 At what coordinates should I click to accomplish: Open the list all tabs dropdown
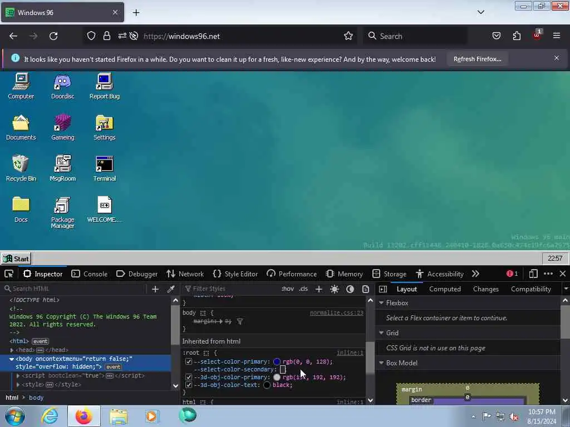(481, 12)
